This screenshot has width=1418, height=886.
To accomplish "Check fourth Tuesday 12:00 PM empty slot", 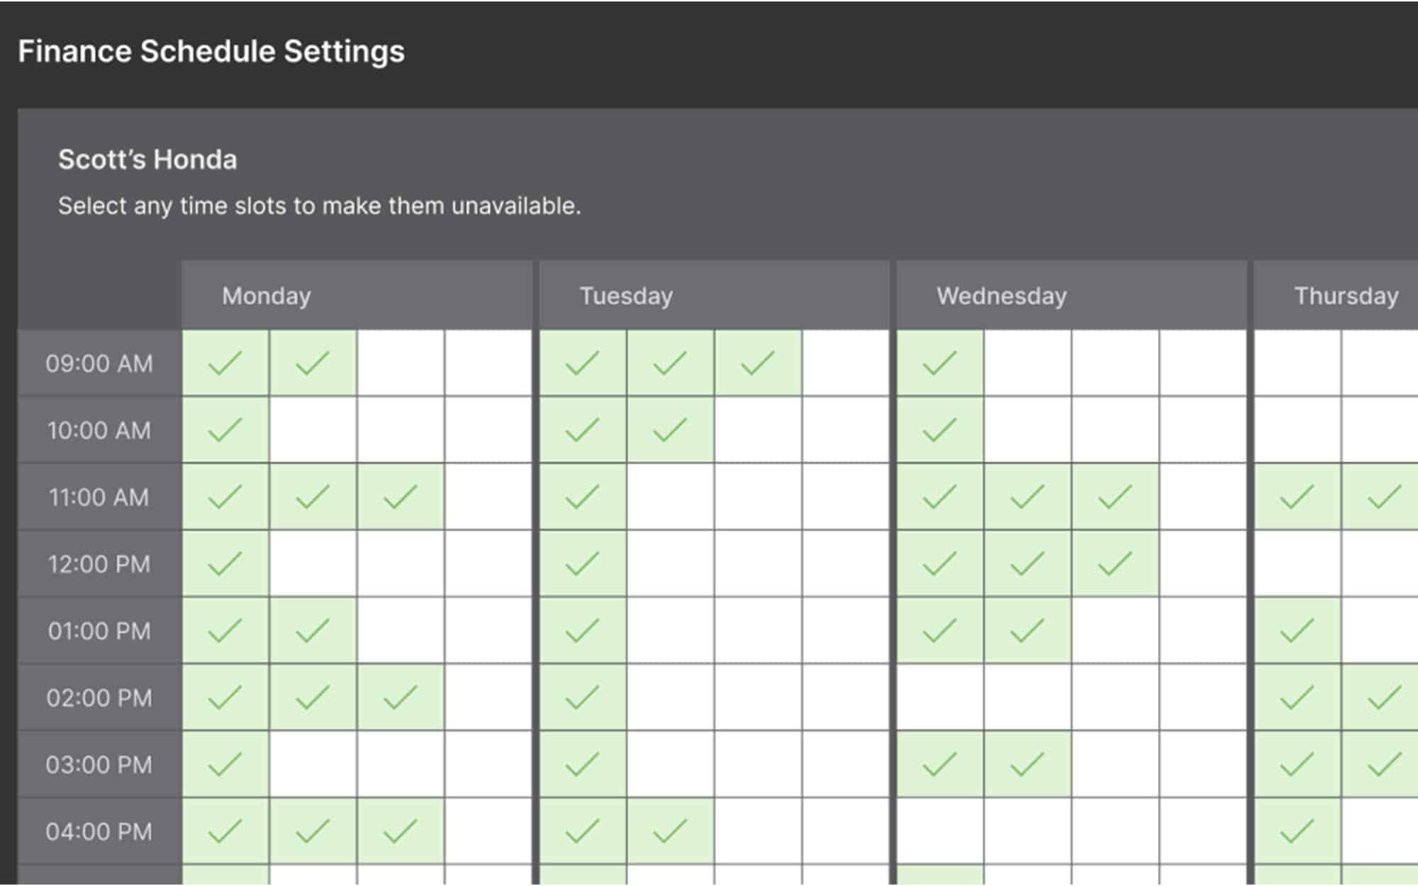I will point(845,563).
